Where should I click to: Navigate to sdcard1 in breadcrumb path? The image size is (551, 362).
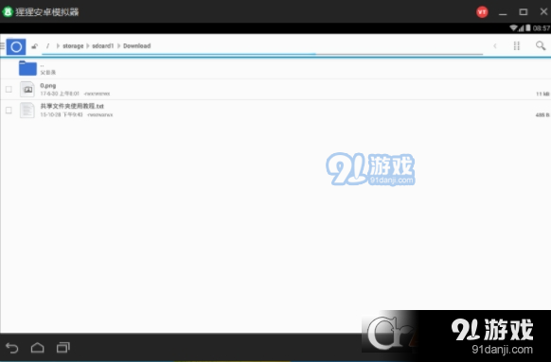[x=102, y=46]
